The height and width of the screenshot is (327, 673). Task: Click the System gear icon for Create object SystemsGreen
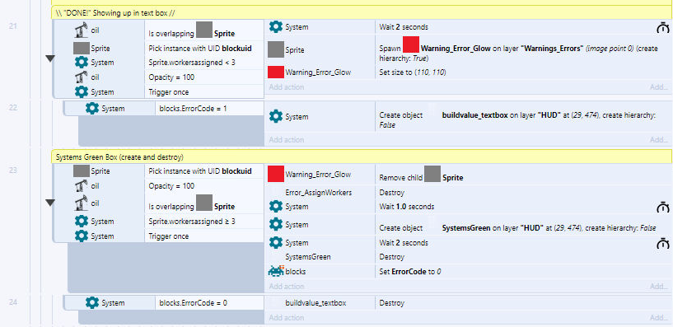point(276,224)
